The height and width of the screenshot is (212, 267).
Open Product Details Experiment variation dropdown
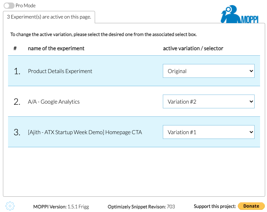[209, 71]
